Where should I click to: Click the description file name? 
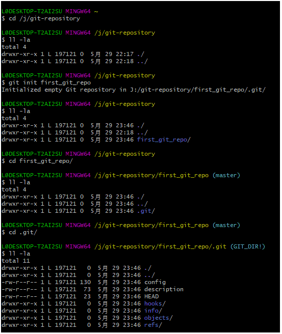click(x=164, y=289)
